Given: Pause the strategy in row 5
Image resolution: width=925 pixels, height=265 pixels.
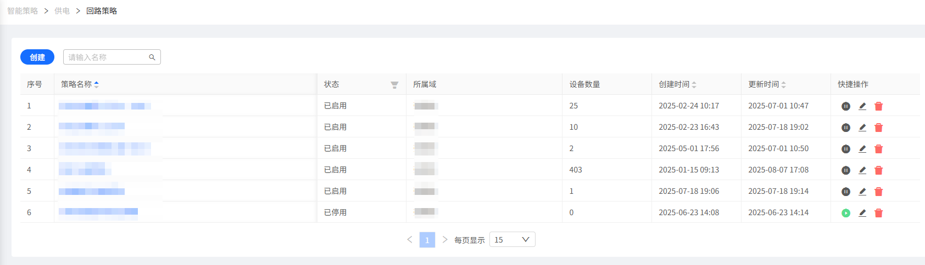Looking at the screenshot, I should 846,192.
